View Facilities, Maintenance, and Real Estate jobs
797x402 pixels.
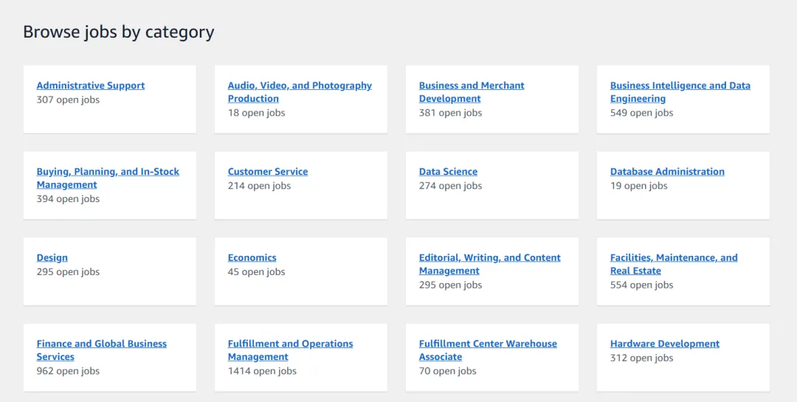(674, 264)
